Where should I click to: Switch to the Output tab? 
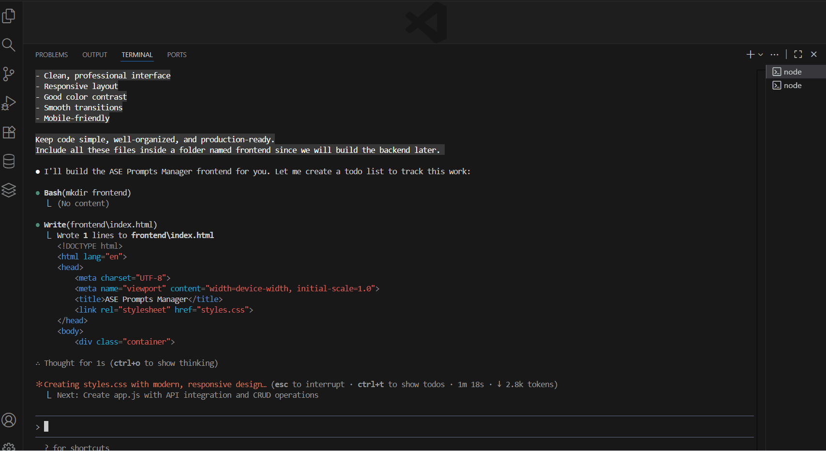(94, 55)
